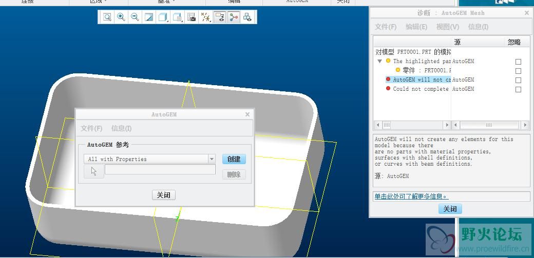Tick ignore checkbox for 'AutoGEM will not cr' row
534x258 pixels.
pos(518,80)
